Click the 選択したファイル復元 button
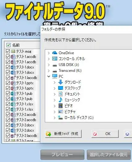The width and height of the screenshot is (132, 162). (x=109, y=155)
